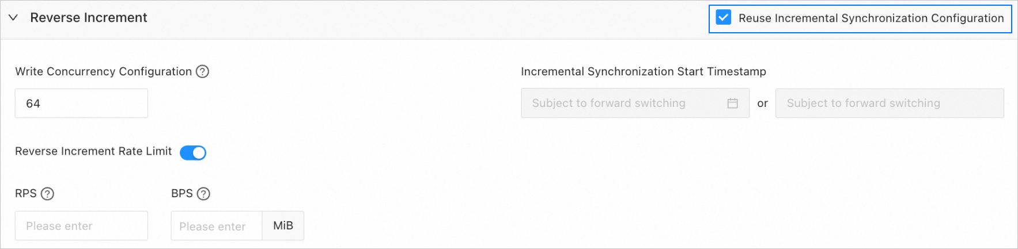
Task: Click the RPS Please enter input box
Action: point(81,225)
